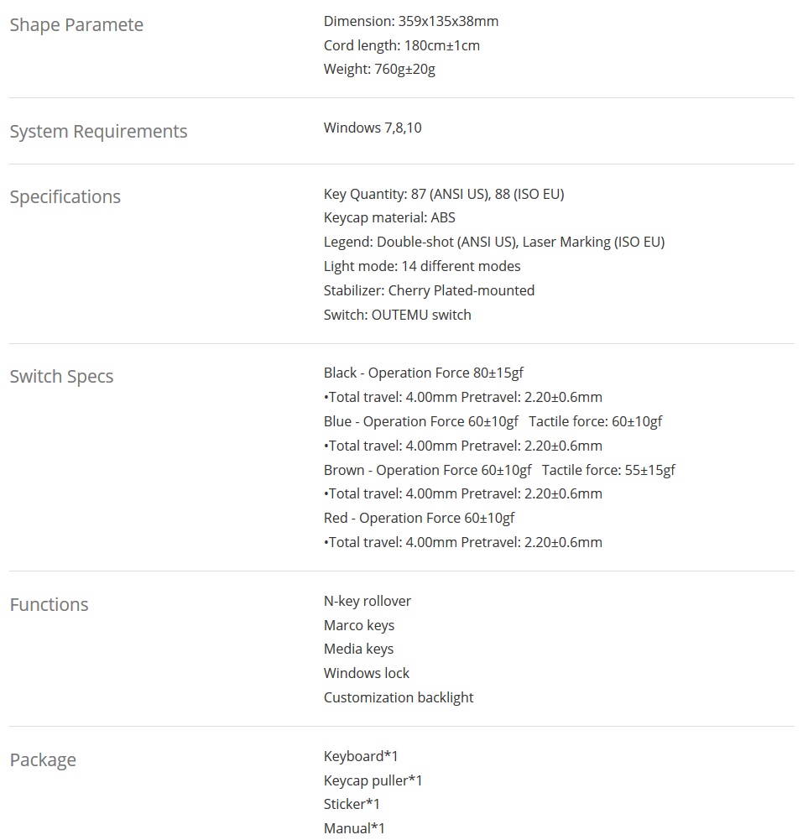Click the Package section heading
The image size is (803, 840).
click(43, 760)
